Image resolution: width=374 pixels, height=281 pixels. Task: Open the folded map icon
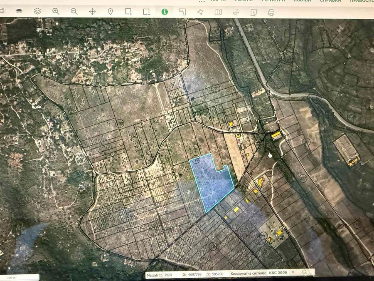[x=218, y=12]
